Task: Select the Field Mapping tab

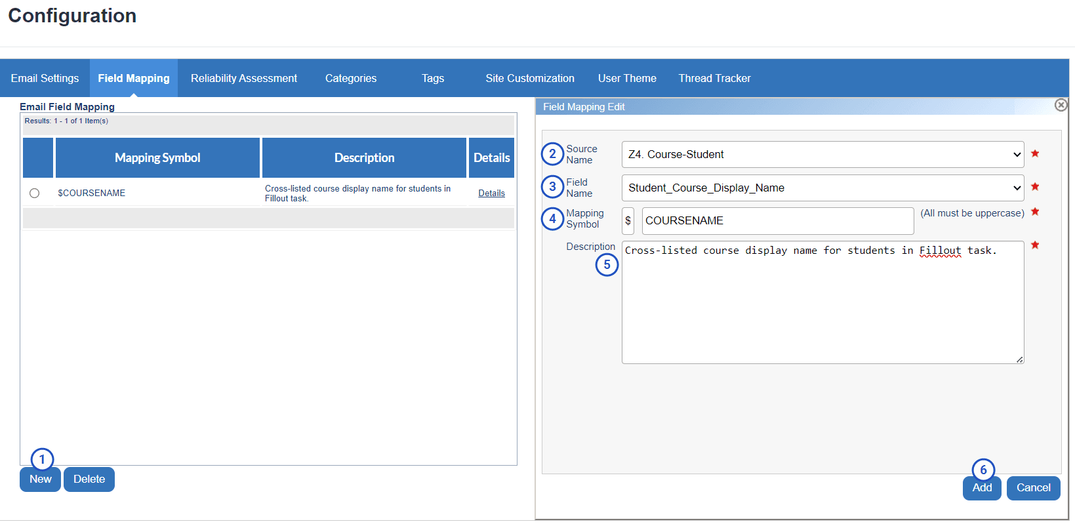Action: [x=134, y=78]
